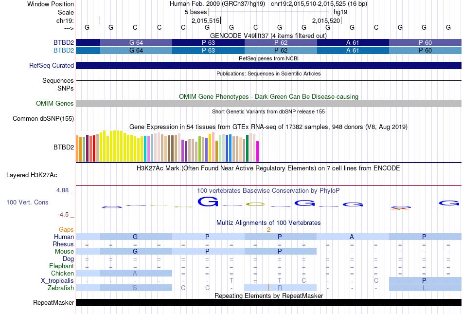Click the RepeatMasker track label
The image size is (462, 314).
click(x=53, y=302)
